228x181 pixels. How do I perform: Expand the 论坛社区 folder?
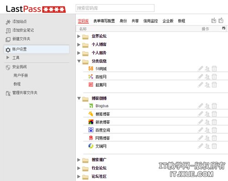point(79,176)
